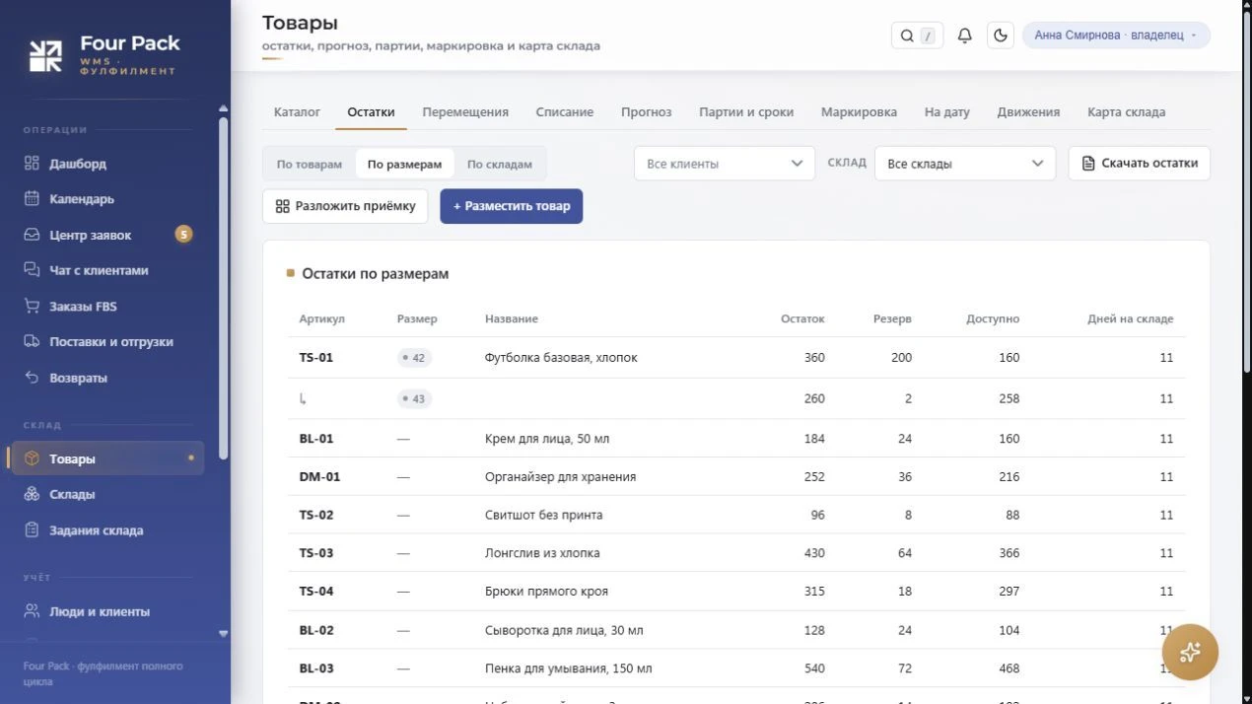Open the Все склады dropdown
This screenshot has width=1252, height=704.
pyautogui.click(x=965, y=164)
